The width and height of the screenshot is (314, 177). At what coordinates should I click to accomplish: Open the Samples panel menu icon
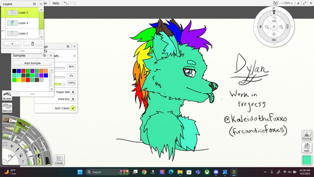45,56
